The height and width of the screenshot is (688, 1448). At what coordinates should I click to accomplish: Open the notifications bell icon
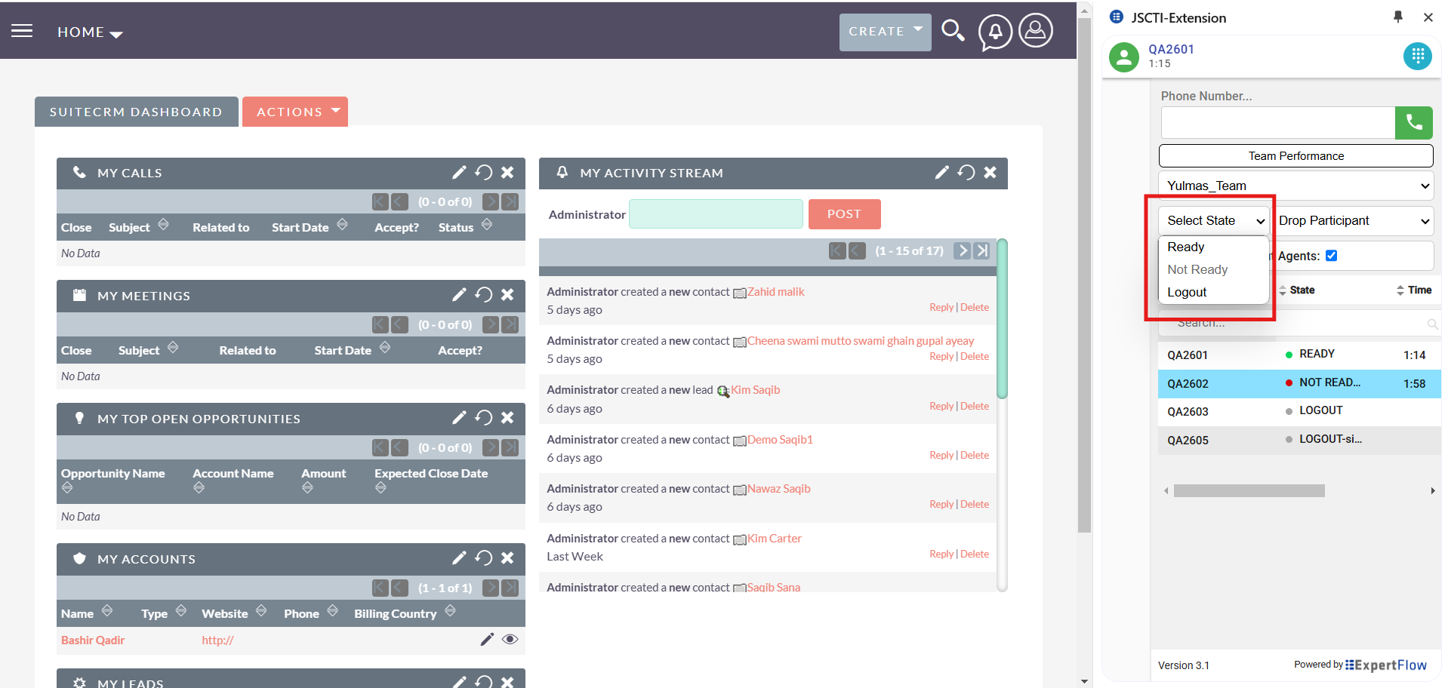[995, 32]
